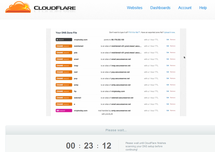Click the CloudFlare wordmark

click(55, 8)
